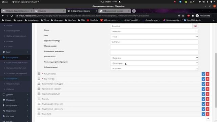
Task: Add a new field with the plus button
Action: point(208,119)
